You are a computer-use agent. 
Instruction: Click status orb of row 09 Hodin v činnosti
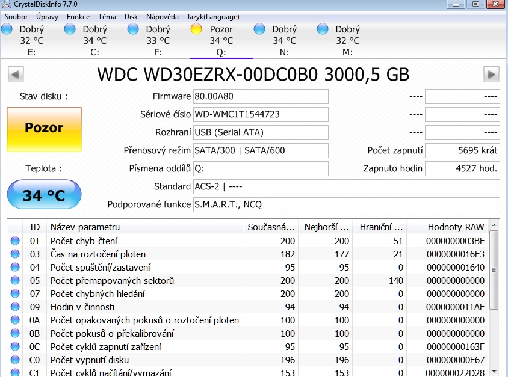pos(15,307)
